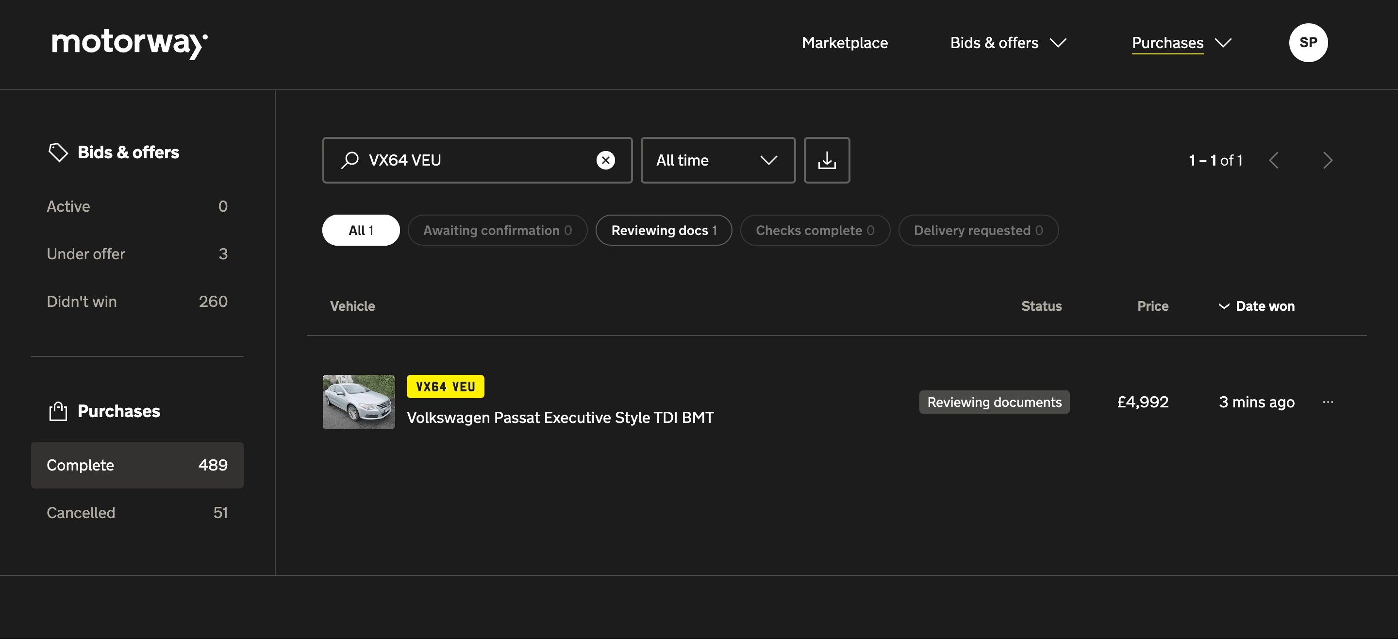
Task: Go to next results page arrow
Action: click(x=1327, y=160)
